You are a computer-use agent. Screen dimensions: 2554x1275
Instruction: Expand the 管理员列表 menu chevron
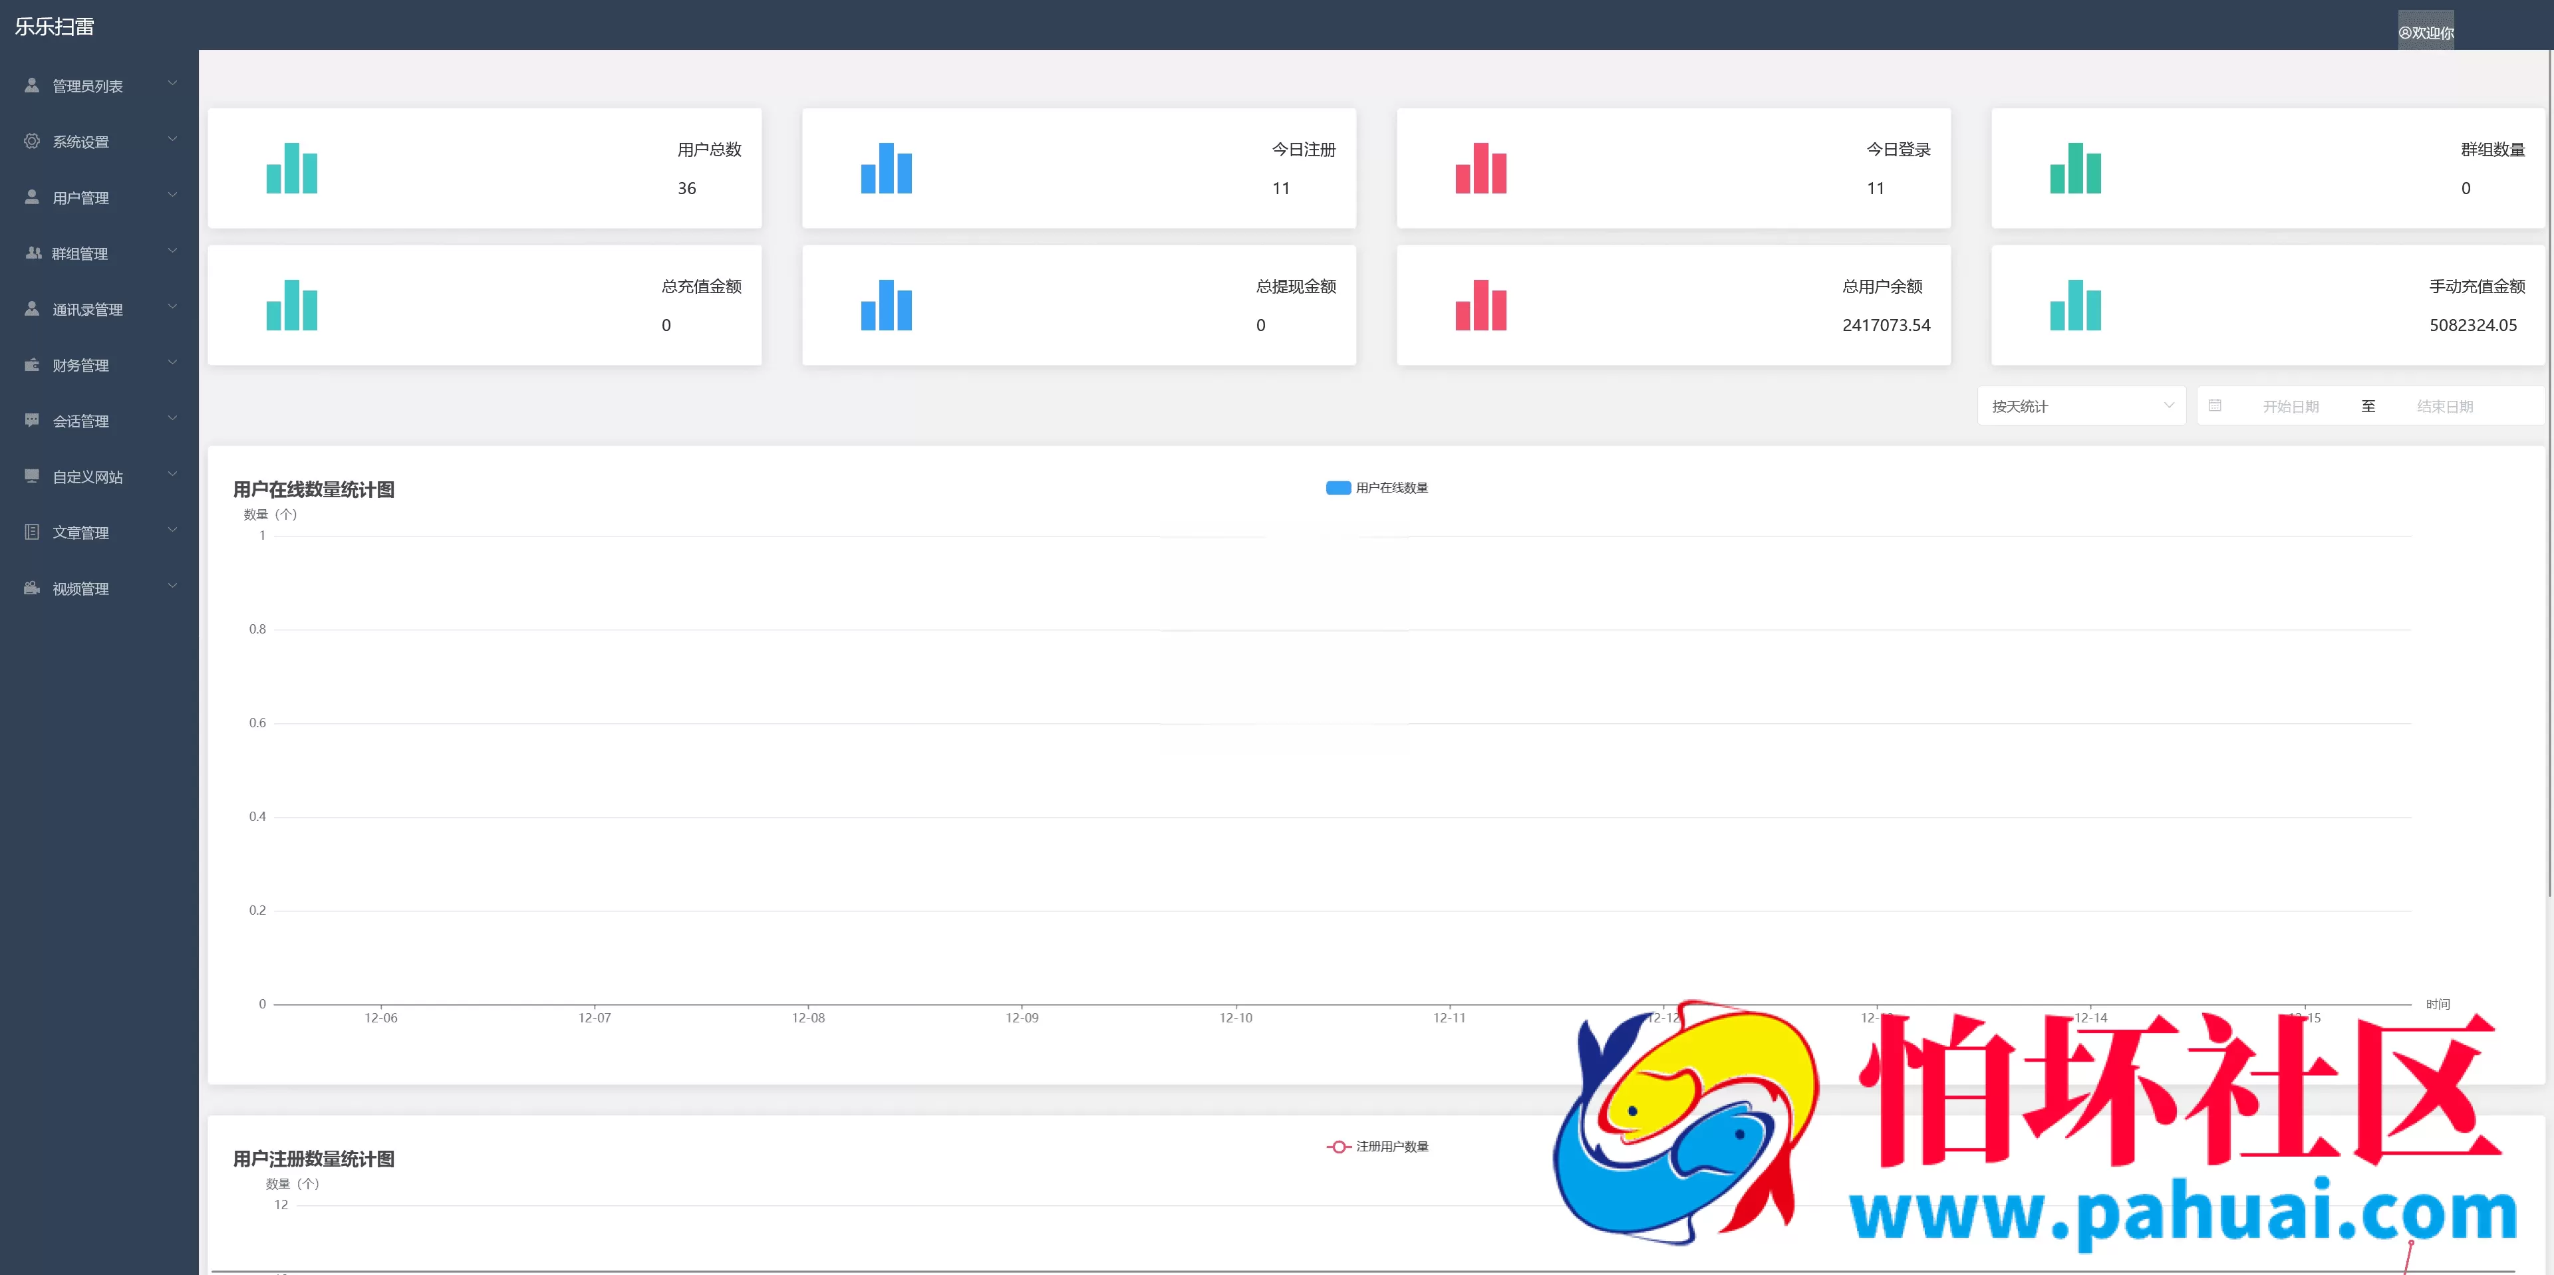pos(172,83)
